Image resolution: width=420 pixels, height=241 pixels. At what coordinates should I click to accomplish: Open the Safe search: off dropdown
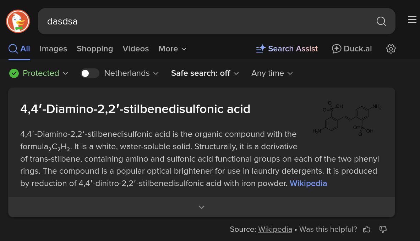point(205,73)
